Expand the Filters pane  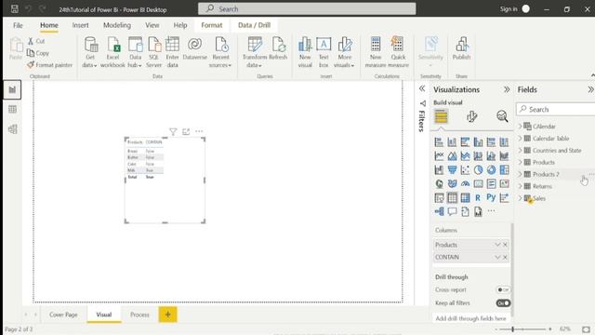pyautogui.click(x=422, y=89)
